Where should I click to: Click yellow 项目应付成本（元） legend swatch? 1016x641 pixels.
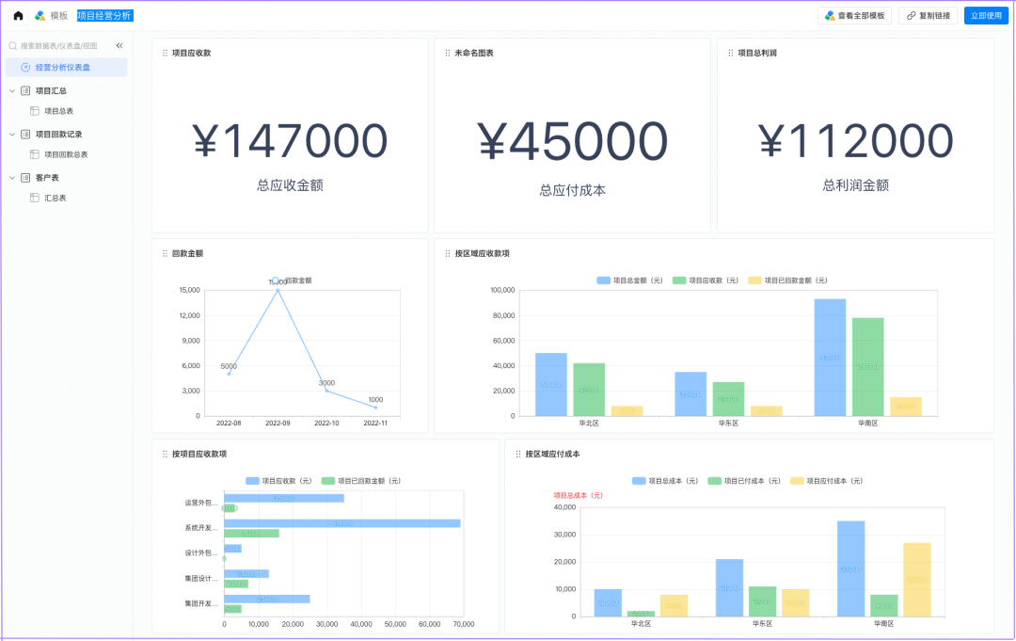[796, 481]
